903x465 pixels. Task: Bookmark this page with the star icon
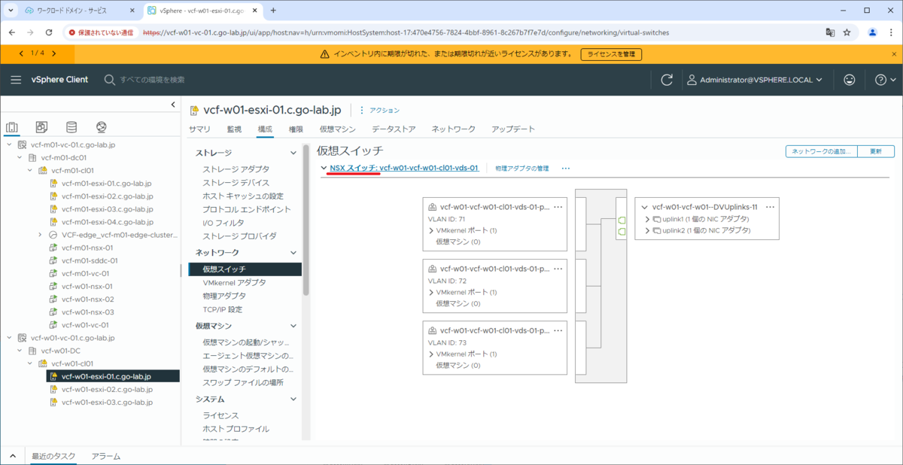(x=847, y=32)
